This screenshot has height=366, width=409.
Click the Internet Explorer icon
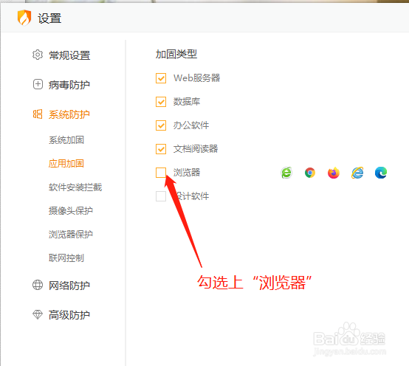click(x=357, y=173)
